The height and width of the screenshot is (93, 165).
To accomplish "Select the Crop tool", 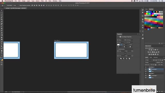I will 2,19.
